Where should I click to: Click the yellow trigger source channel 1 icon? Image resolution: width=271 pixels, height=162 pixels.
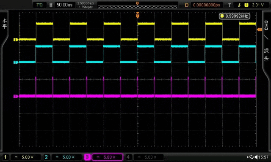tap(246, 5)
